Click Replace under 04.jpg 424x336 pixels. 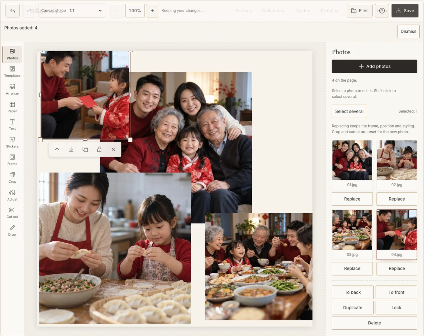pyautogui.click(x=397, y=268)
